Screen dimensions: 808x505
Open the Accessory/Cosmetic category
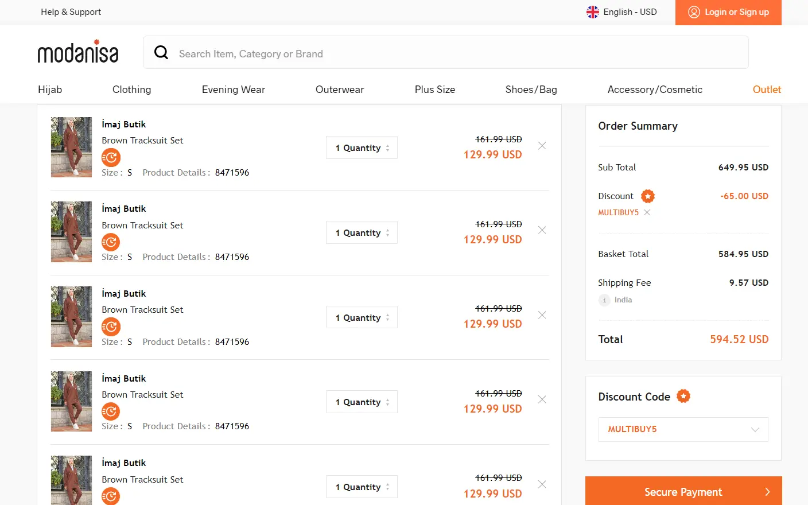655,90
